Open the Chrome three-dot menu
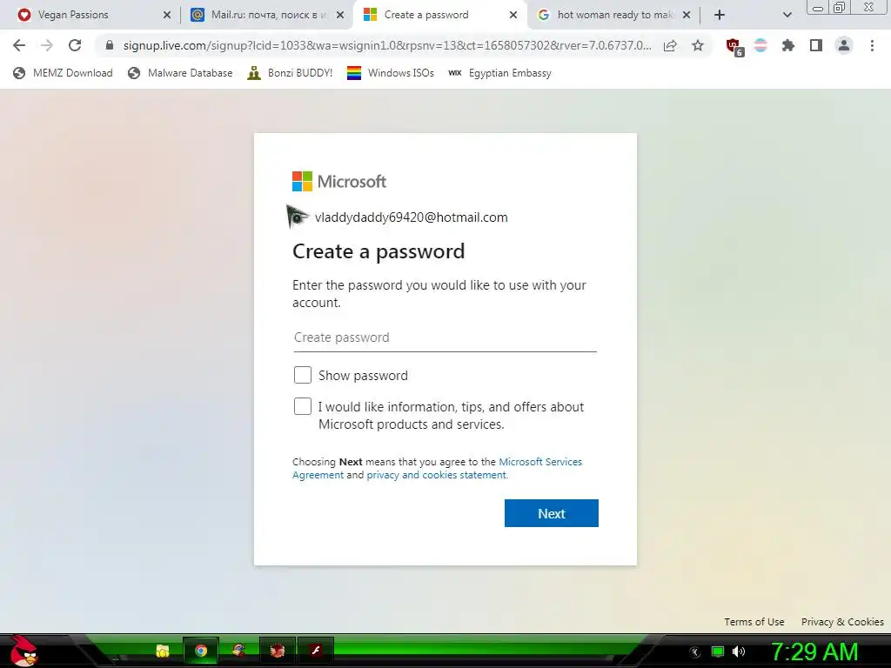Screen dimensions: 891x668 point(872,45)
